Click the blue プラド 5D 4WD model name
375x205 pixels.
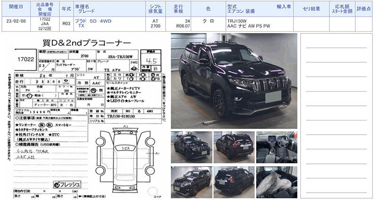(93, 21)
